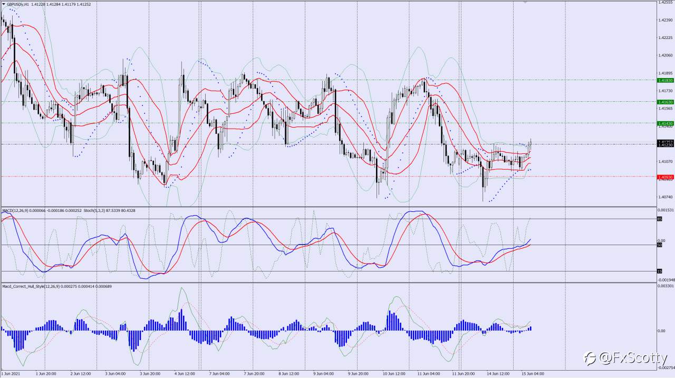Viewport: 675px width, 378px height.
Task: Click the 4 Jun 12:00 time label
Action: click(x=185, y=374)
